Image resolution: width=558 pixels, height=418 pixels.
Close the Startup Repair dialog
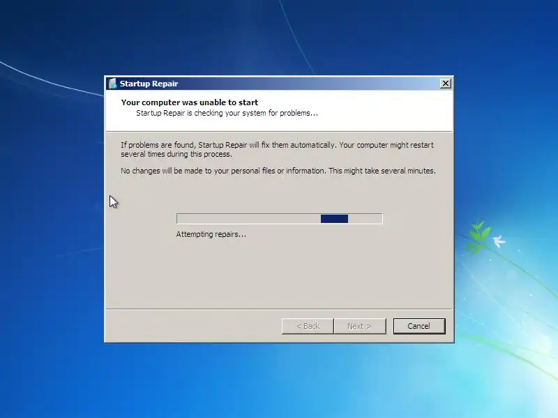[445, 84]
